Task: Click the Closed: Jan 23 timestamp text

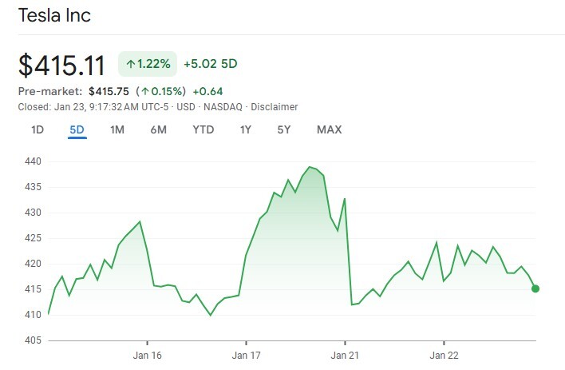Action: tap(93, 107)
